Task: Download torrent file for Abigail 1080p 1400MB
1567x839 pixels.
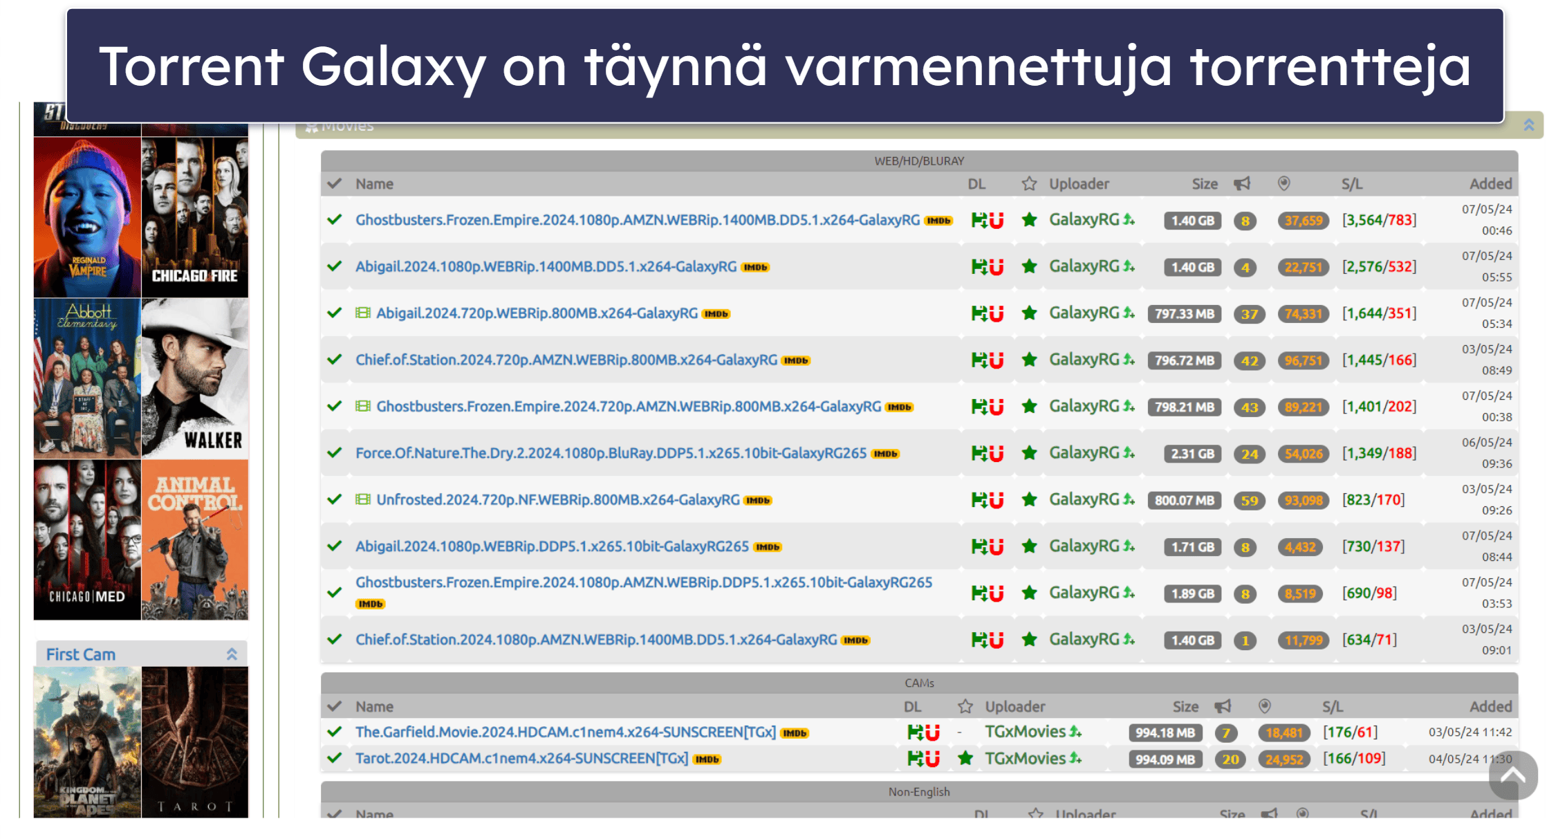Action: pyautogui.click(x=979, y=266)
